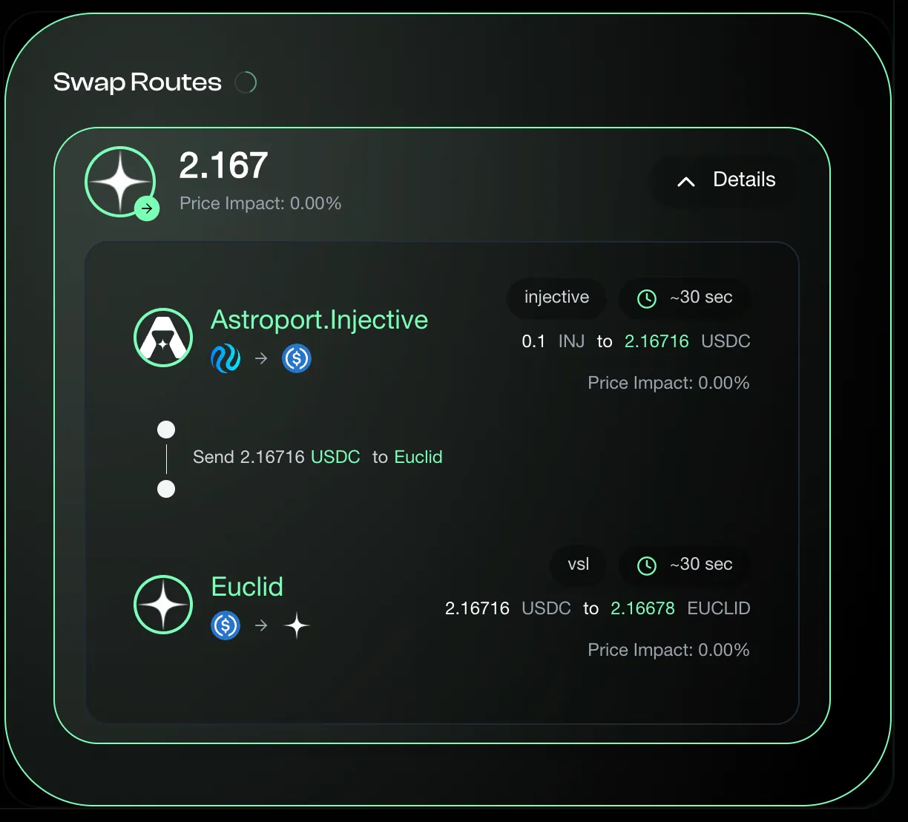Click the clock icon in Euclid step
908x822 pixels.
647,565
